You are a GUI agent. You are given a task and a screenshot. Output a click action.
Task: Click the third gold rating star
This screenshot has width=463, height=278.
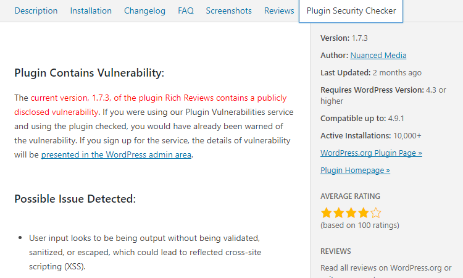pyautogui.click(x=351, y=213)
